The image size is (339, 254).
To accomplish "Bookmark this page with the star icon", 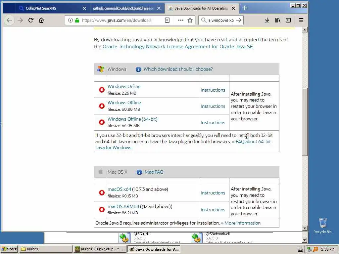I will pos(190,20).
